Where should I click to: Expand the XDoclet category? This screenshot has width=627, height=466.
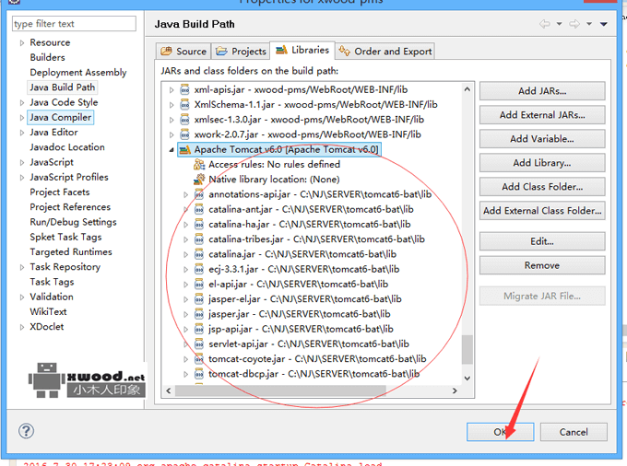point(22,327)
